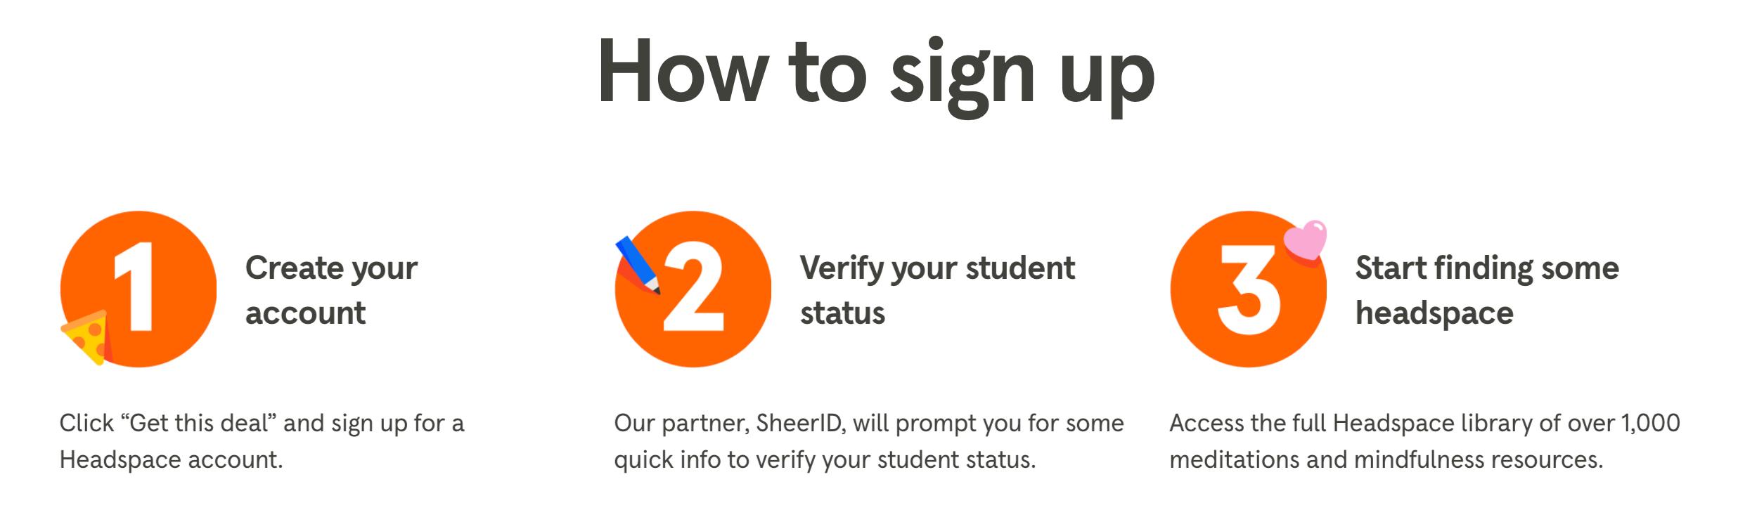Screen dimensions: 1738x517
Task: Click the large white numeral 3
Action: tap(1249, 288)
